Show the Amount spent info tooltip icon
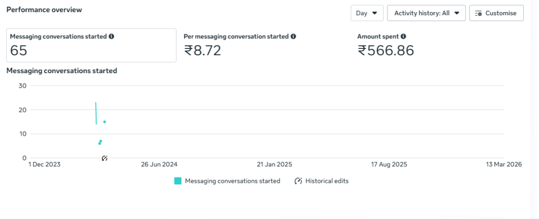Screen dimensions: 539x219 403,37
